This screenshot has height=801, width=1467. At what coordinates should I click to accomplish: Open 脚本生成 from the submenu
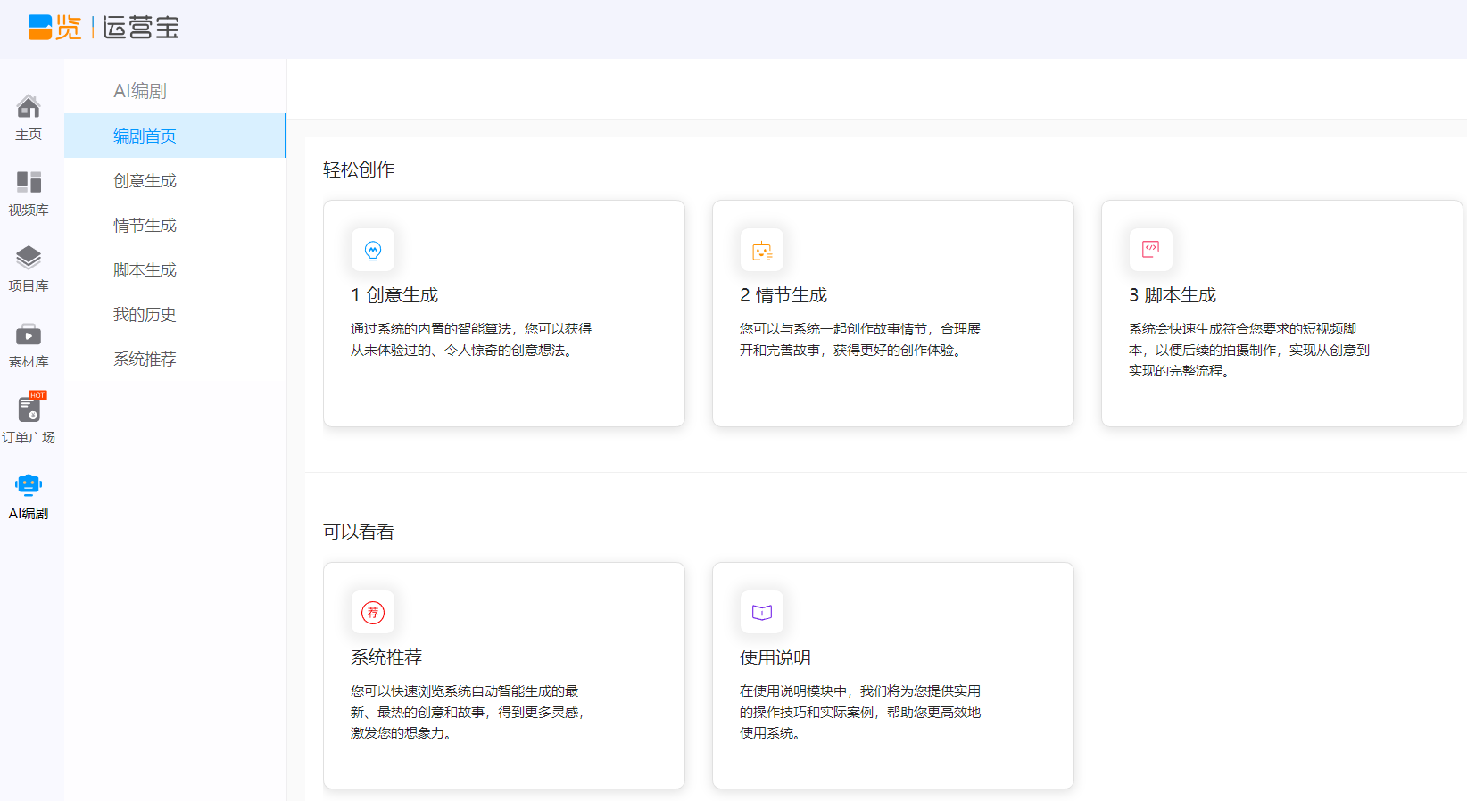(145, 270)
